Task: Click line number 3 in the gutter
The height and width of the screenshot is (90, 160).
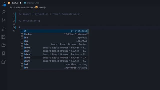Action: coord(14,21)
